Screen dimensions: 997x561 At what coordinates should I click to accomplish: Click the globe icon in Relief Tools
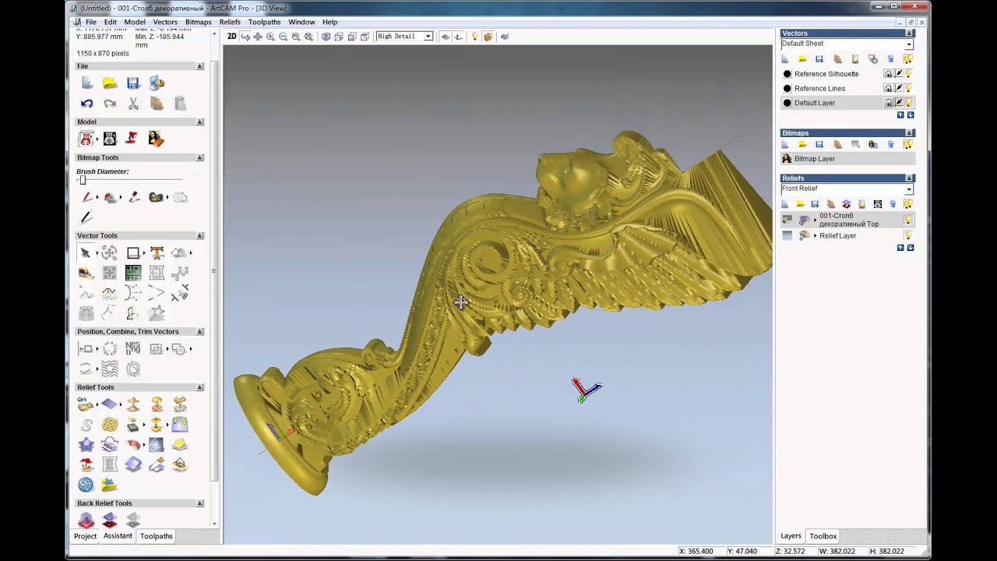(x=86, y=485)
